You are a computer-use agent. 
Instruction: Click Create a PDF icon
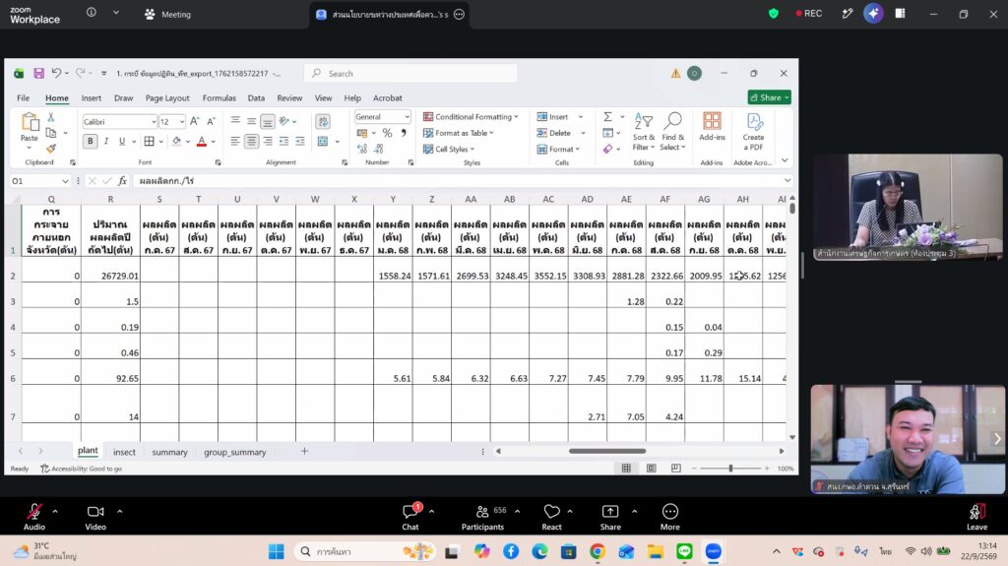pyautogui.click(x=753, y=132)
